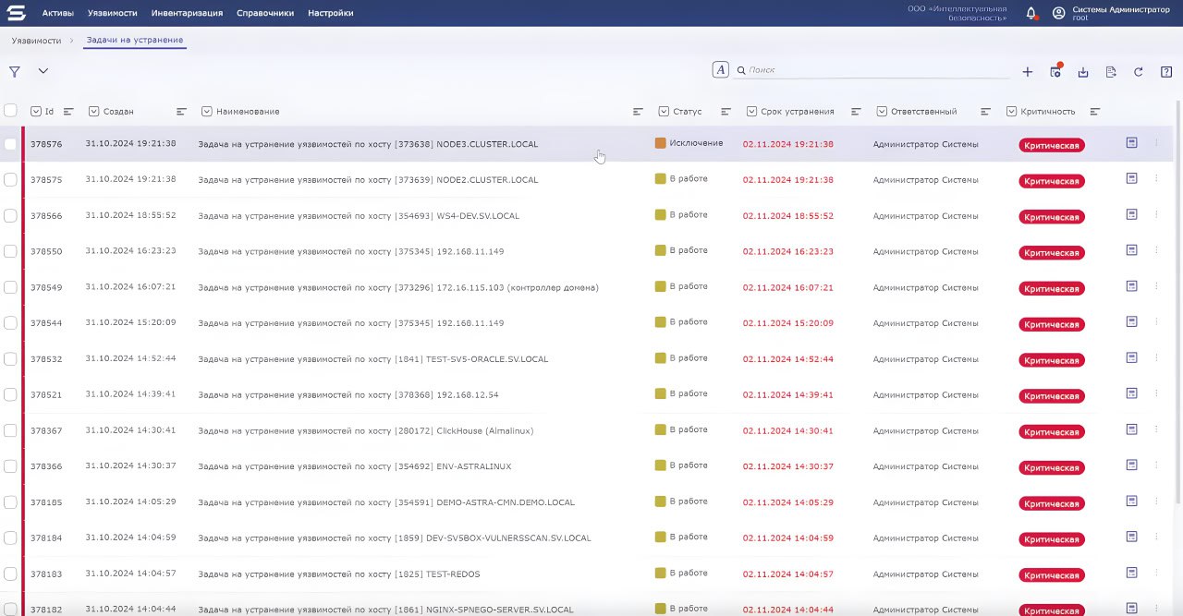
Task: Open the Уязвимости menu in the top bar
Action: coord(113,13)
